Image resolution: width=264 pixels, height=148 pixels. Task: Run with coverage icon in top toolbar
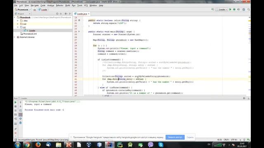(x=238, y=9)
